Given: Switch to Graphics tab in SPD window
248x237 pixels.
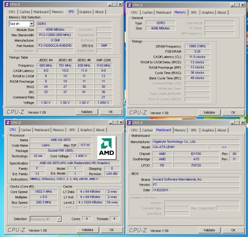Looking at the screenshot, I should (85, 12).
